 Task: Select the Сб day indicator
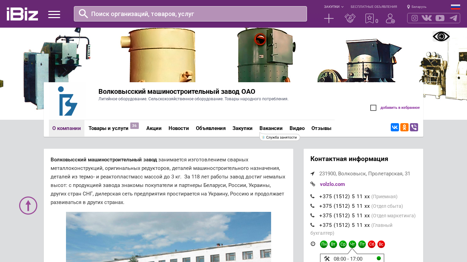tap(372, 244)
